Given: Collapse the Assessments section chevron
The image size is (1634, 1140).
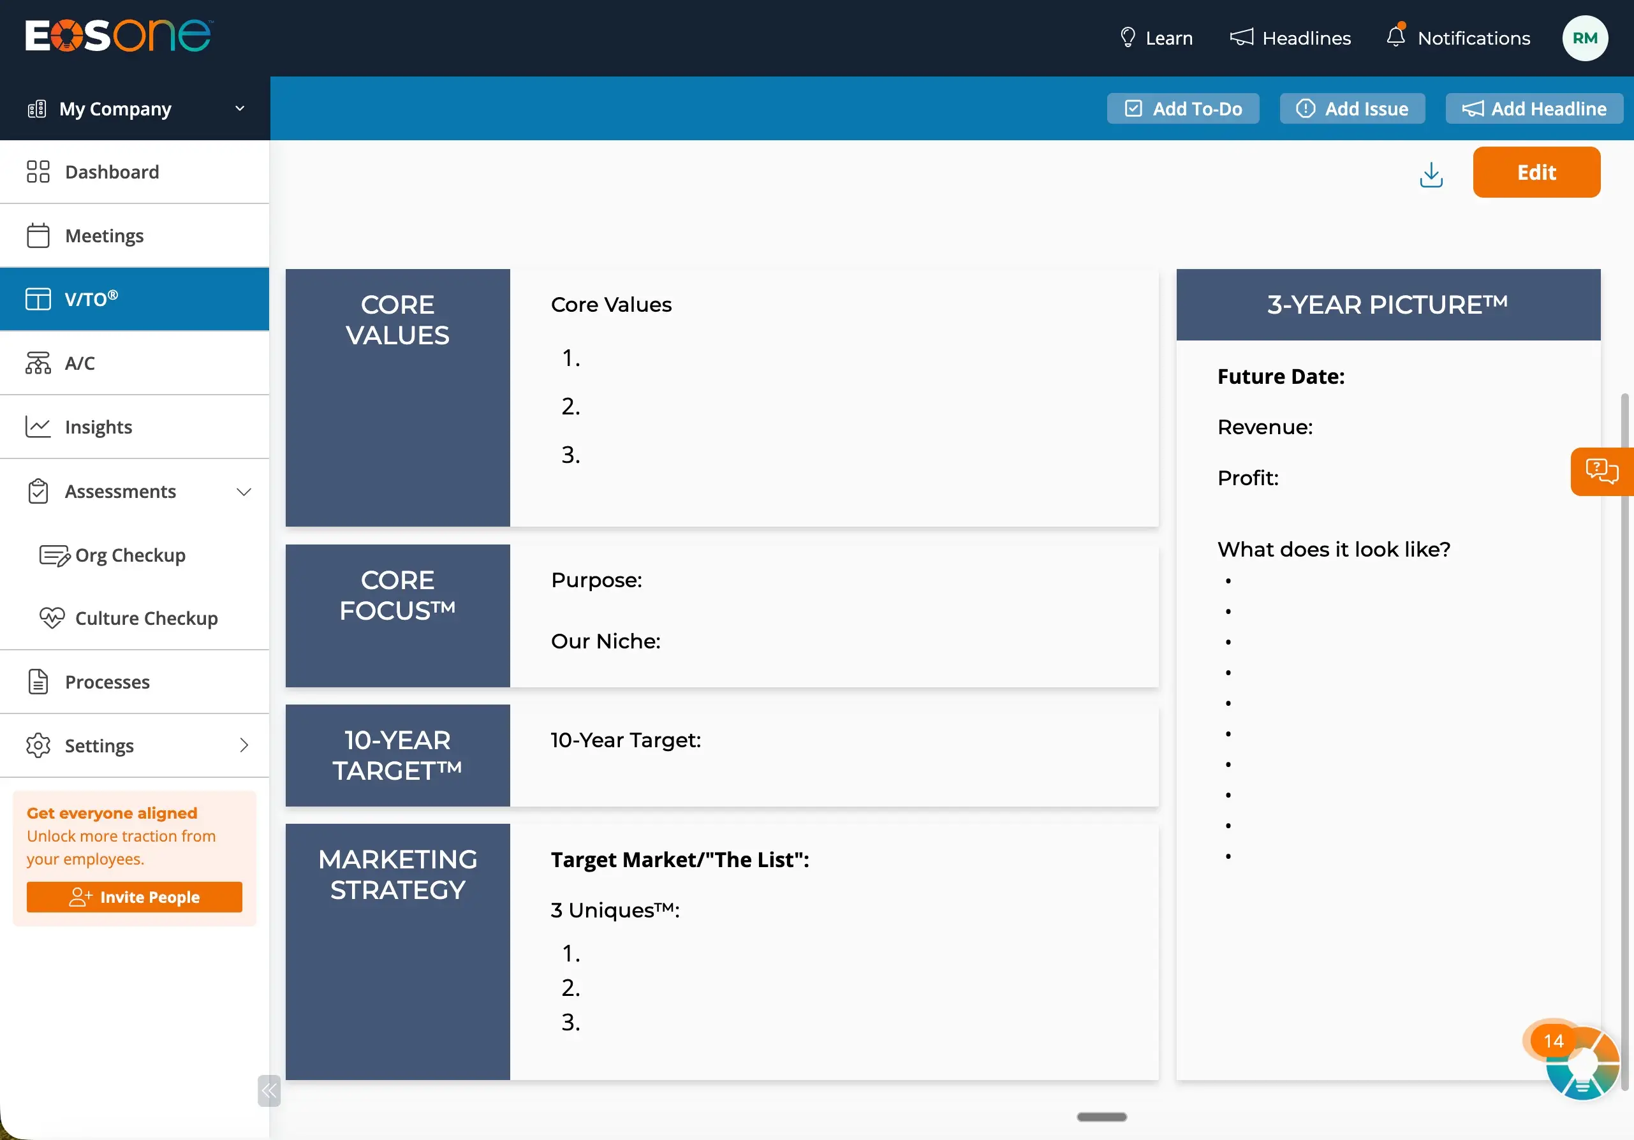Looking at the screenshot, I should point(244,492).
